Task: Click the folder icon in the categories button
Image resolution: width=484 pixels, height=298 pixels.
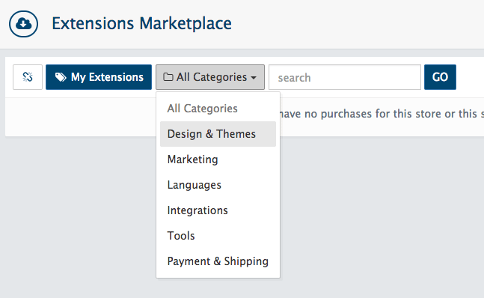Action: click(168, 77)
